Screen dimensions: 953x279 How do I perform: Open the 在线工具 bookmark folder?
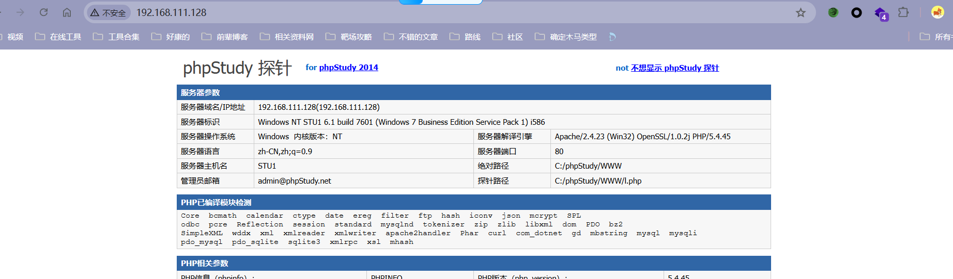[x=58, y=37]
